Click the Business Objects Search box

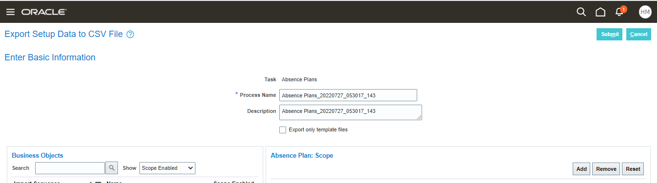tap(70, 168)
